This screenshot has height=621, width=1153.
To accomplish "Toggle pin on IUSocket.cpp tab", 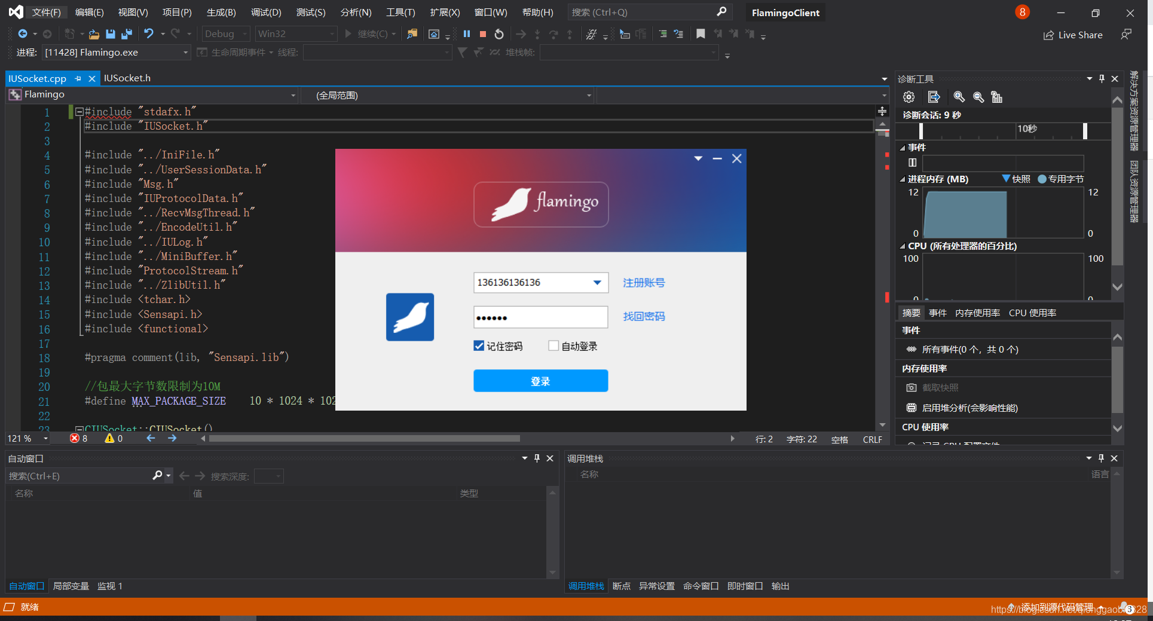I will click(x=78, y=79).
